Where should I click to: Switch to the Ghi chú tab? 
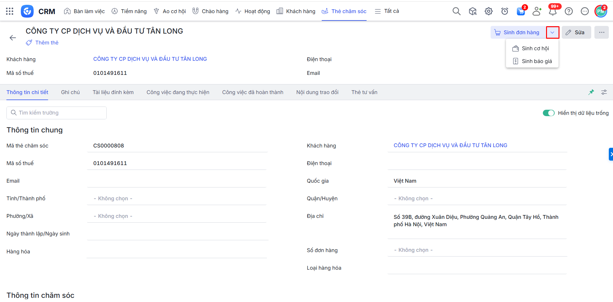click(70, 92)
